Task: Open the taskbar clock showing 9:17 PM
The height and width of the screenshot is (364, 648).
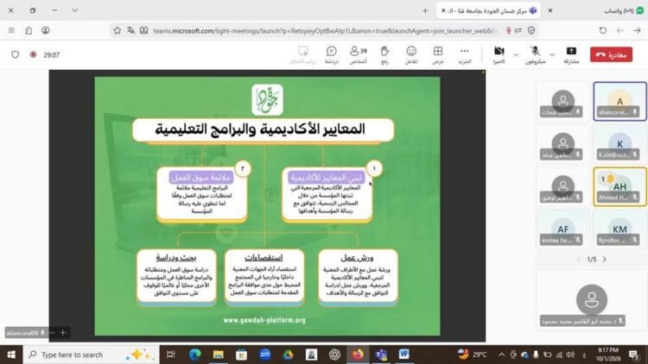Action: [x=609, y=355]
